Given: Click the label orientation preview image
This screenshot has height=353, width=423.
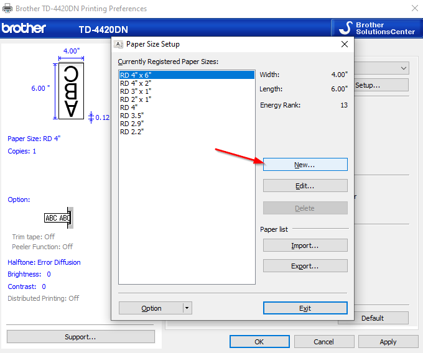Looking at the screenshot, I should coord(71,91).
